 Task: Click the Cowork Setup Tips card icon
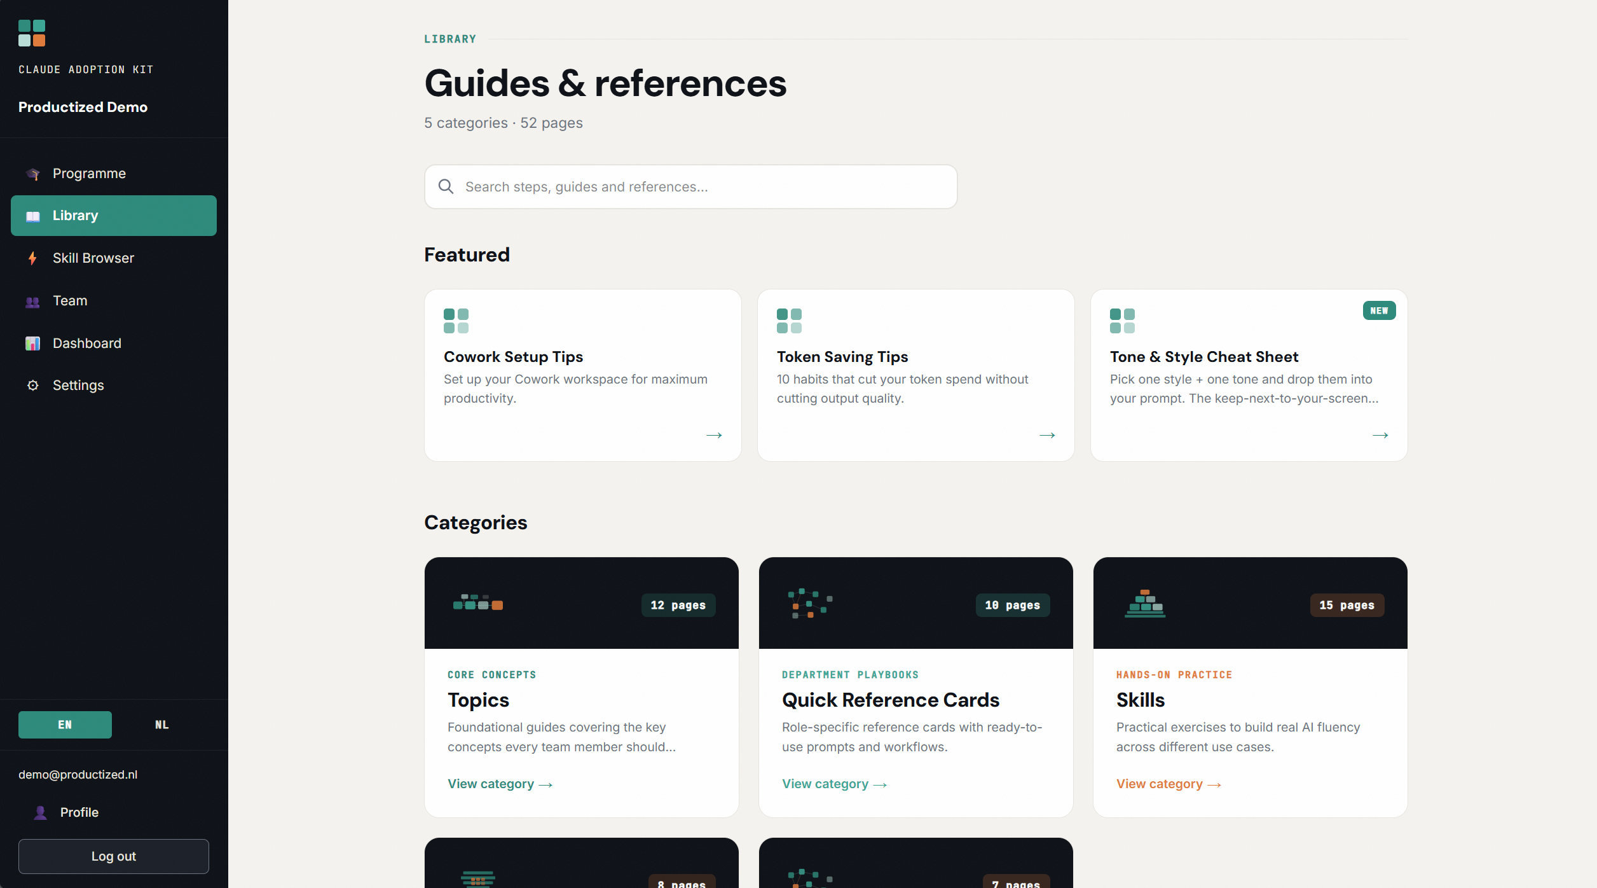[456, 321]
